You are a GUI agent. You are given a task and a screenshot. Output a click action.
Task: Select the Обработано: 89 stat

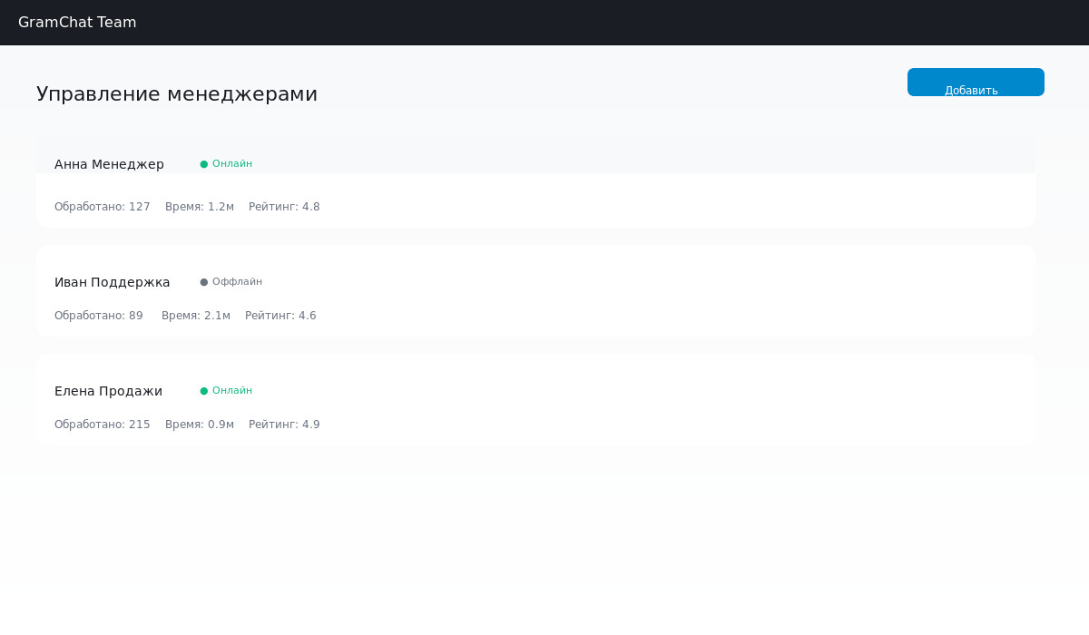click(x=99, y=316)
